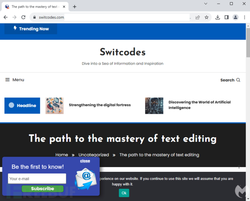Click the scrollbar up arrow
The height and width of the screenshot is (201, 250).
pos(248,26)
